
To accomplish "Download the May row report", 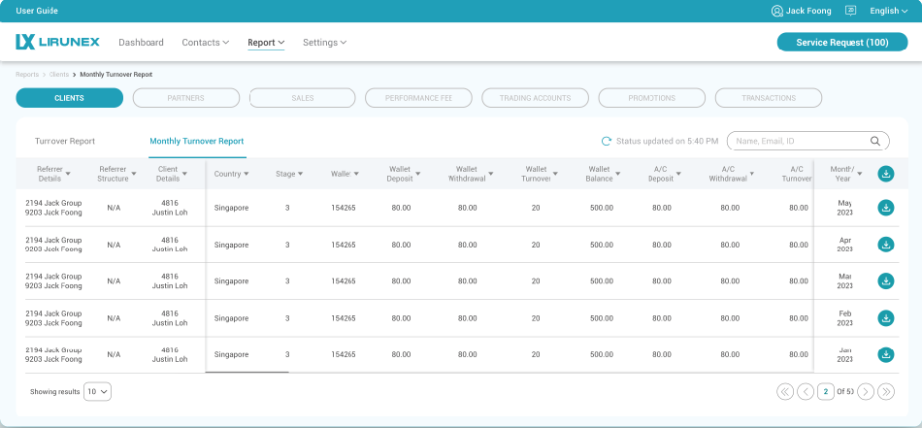I will [x=885, y=208].
